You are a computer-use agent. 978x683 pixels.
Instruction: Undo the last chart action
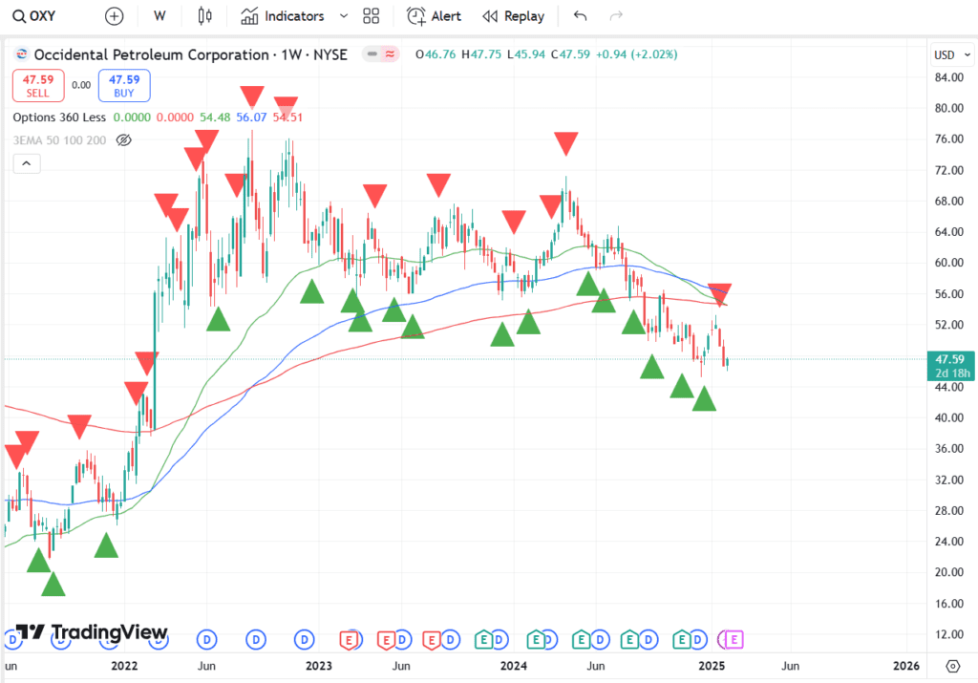click(x=580, y=16)
